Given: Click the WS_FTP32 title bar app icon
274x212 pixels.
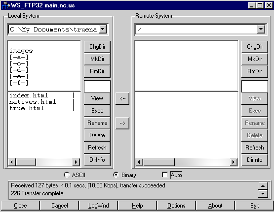Looking at the screenshot, I should 5,5.
